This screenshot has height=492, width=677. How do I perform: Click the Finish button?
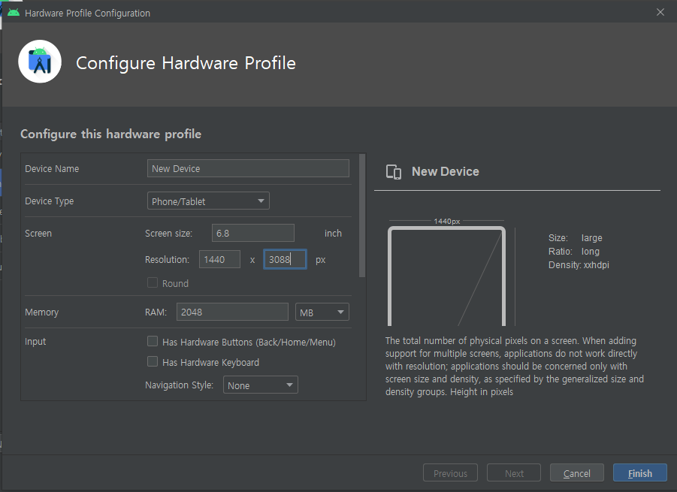pyautogui.click(x=640, y=473)
